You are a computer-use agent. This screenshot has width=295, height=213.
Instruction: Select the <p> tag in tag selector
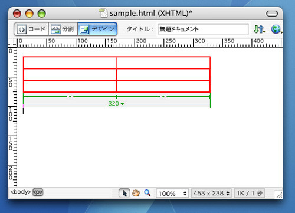(x=38, y=192)
